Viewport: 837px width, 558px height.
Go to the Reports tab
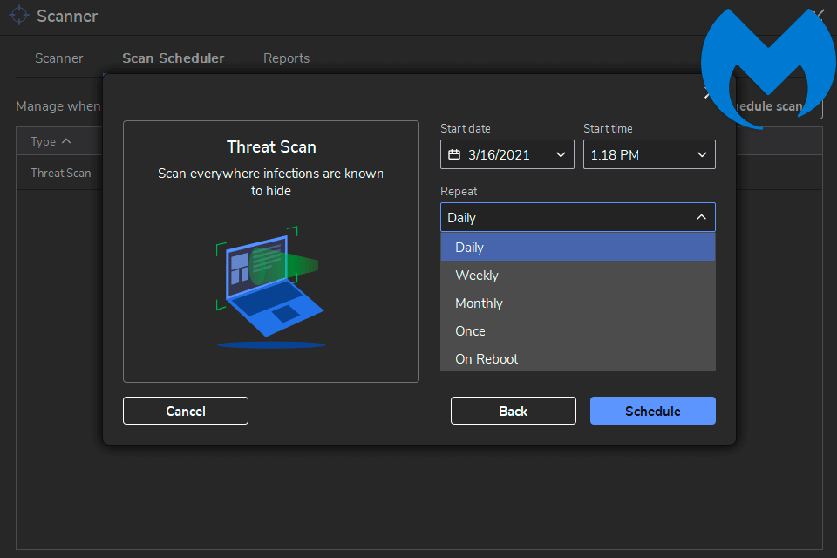(x=286, y=58)
